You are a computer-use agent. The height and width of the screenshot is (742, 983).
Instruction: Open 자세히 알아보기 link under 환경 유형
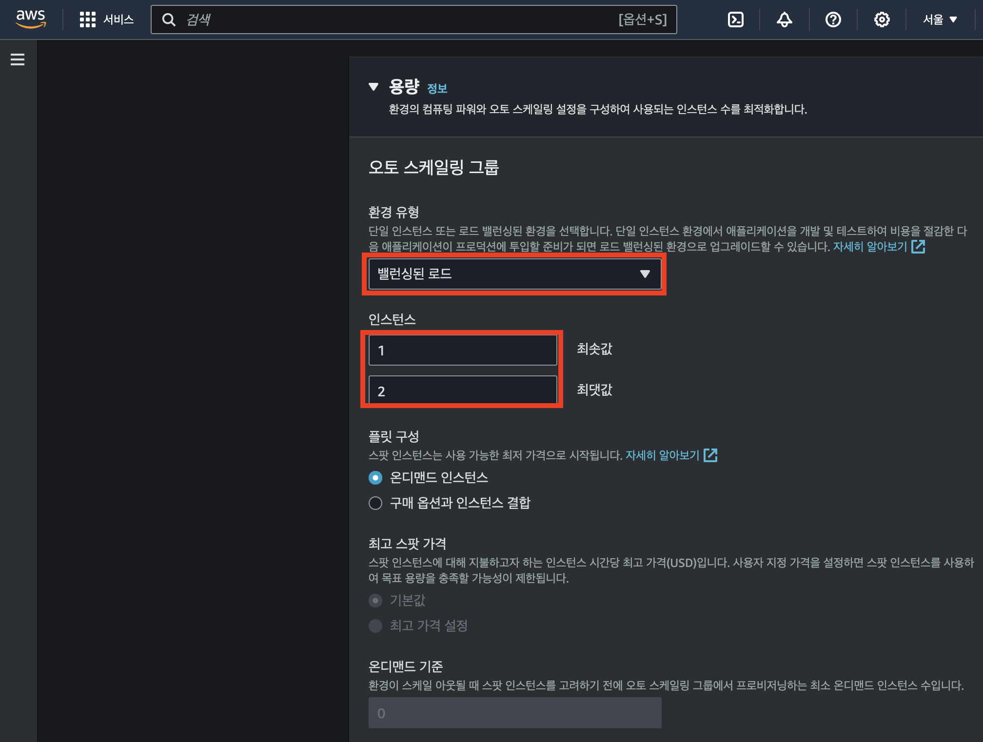[870, 247]
